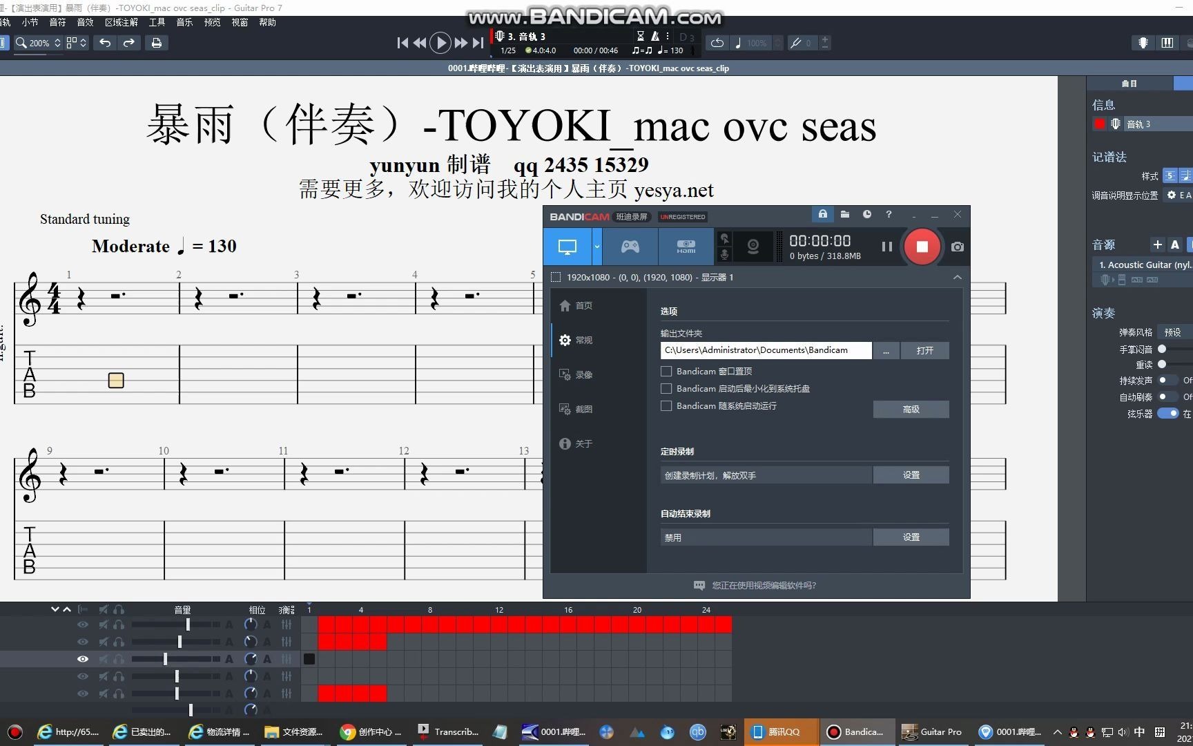The width and height of the screenshot is (1193, 746).
Task: Fast forward one bar
Action: (460, 43)
